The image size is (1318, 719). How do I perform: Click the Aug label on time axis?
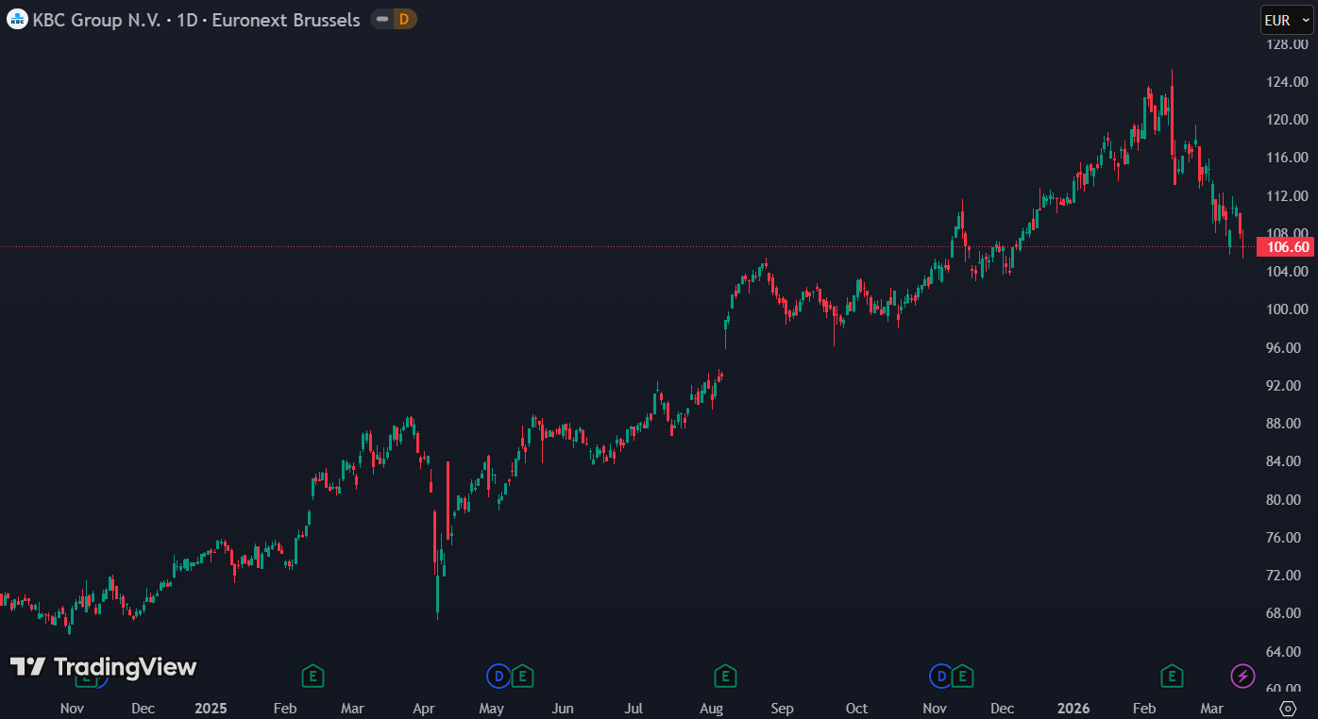tap(711, 709)
